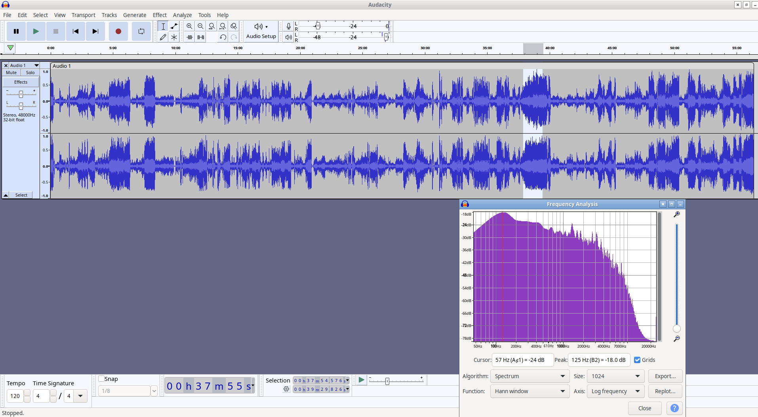Fit the whole project to width

(223, 26)
